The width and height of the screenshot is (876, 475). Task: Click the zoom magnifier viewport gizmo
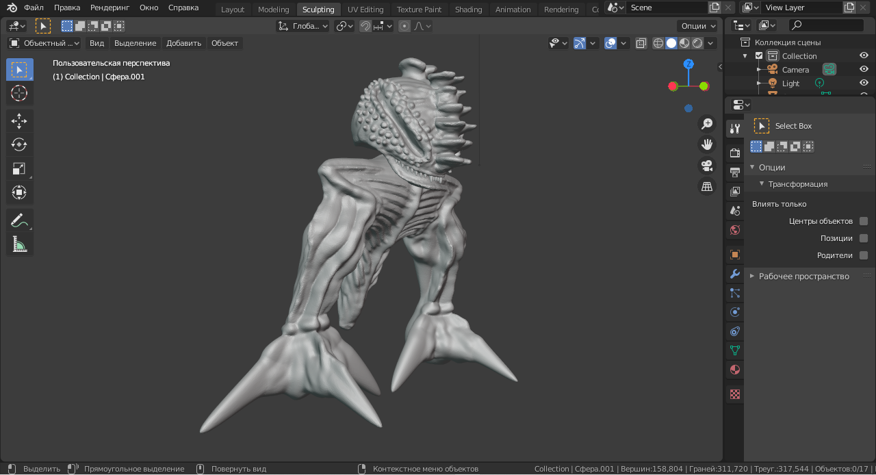(707, 124)
